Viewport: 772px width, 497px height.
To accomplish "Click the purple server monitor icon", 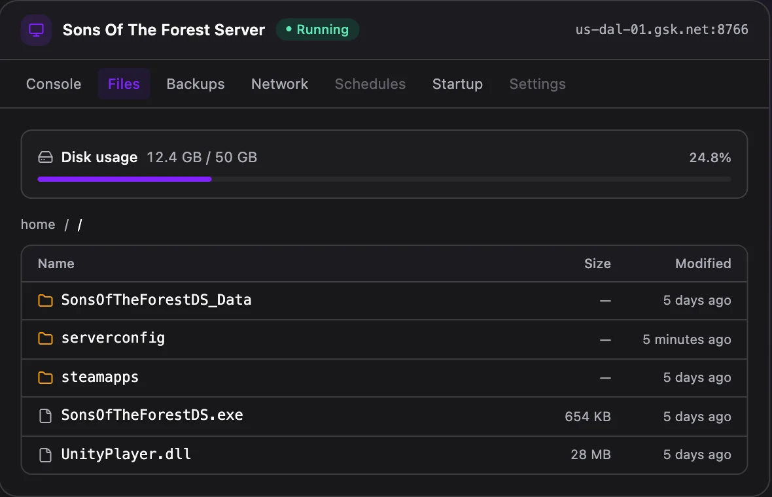I will [36, 30].
